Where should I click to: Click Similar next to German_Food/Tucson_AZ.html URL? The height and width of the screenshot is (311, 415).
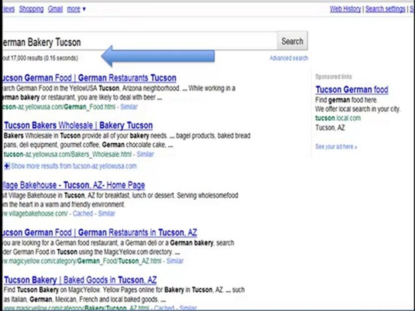pos(175,261)
